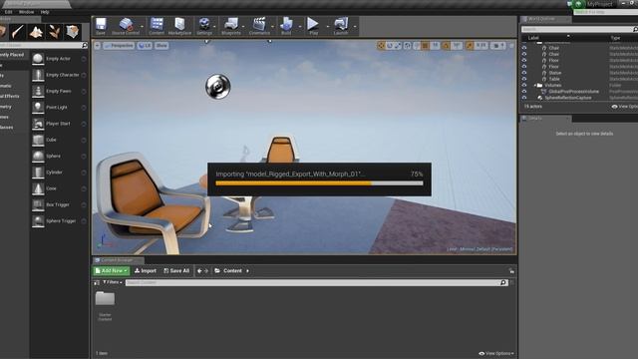Open the Marketplace toolbar icon
Screen dimensions: 638x359
pos(179,26)
